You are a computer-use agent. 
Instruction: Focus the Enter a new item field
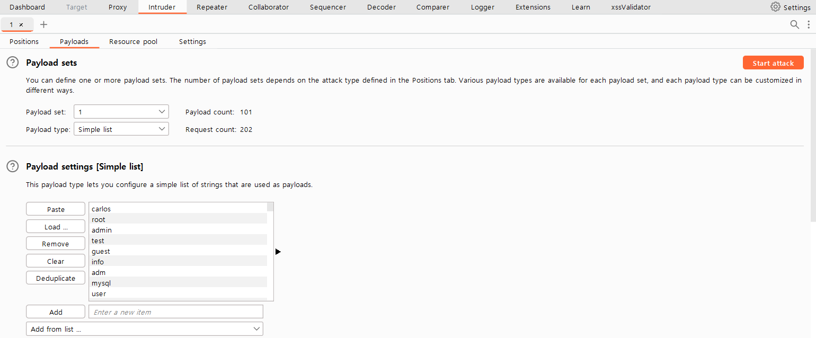176,312
